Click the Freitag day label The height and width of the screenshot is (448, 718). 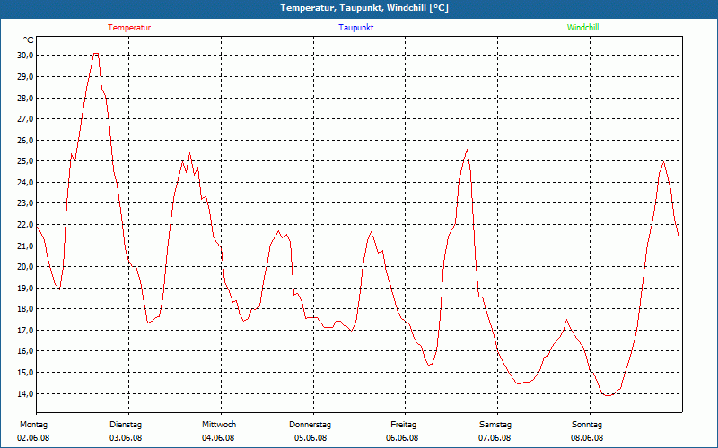[403, 425]
